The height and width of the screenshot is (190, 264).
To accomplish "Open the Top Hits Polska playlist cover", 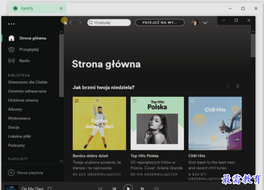I will [x=157, y=123].
